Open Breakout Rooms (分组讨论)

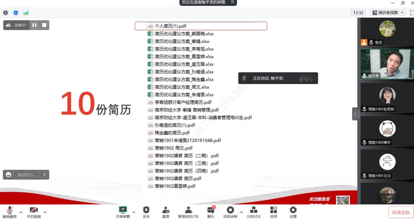click(x=253, y=212)
